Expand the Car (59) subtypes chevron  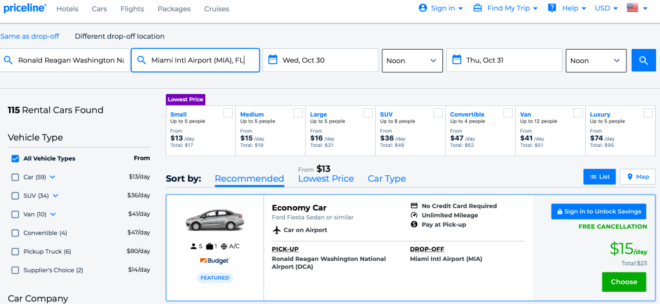point(53,177)
